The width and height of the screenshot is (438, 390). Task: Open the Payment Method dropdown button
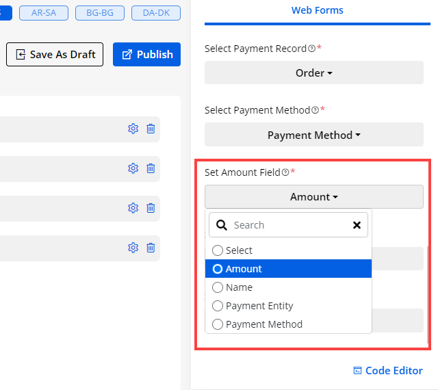point(313,135)
